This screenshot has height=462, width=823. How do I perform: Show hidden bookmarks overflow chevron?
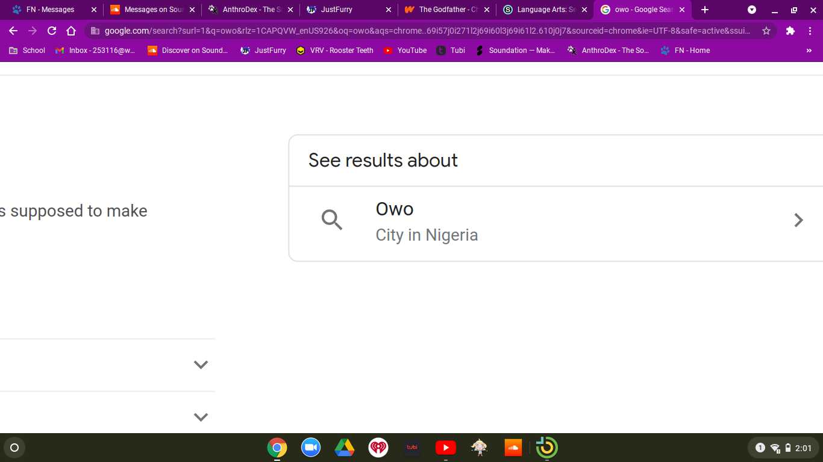tap(809, 51)
